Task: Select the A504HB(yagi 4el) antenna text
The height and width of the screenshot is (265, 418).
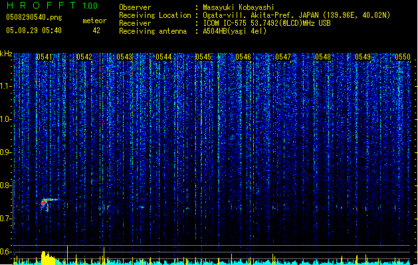Action: coord(235,31)
